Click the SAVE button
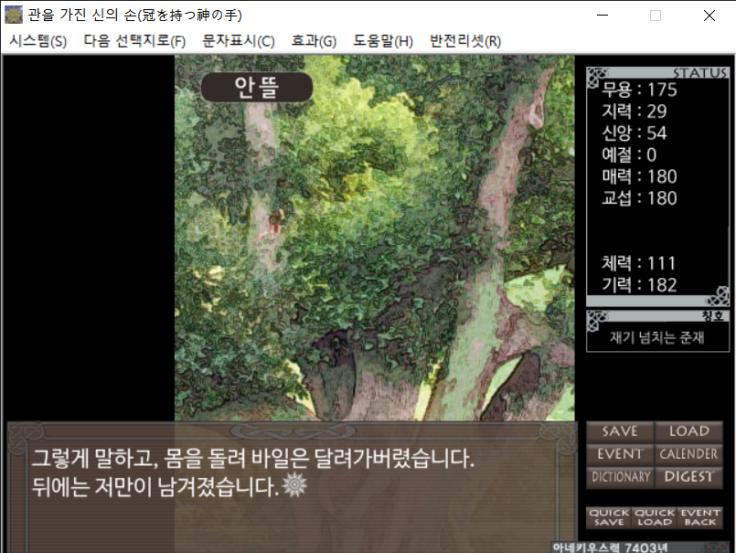 [x=620, y=431]
